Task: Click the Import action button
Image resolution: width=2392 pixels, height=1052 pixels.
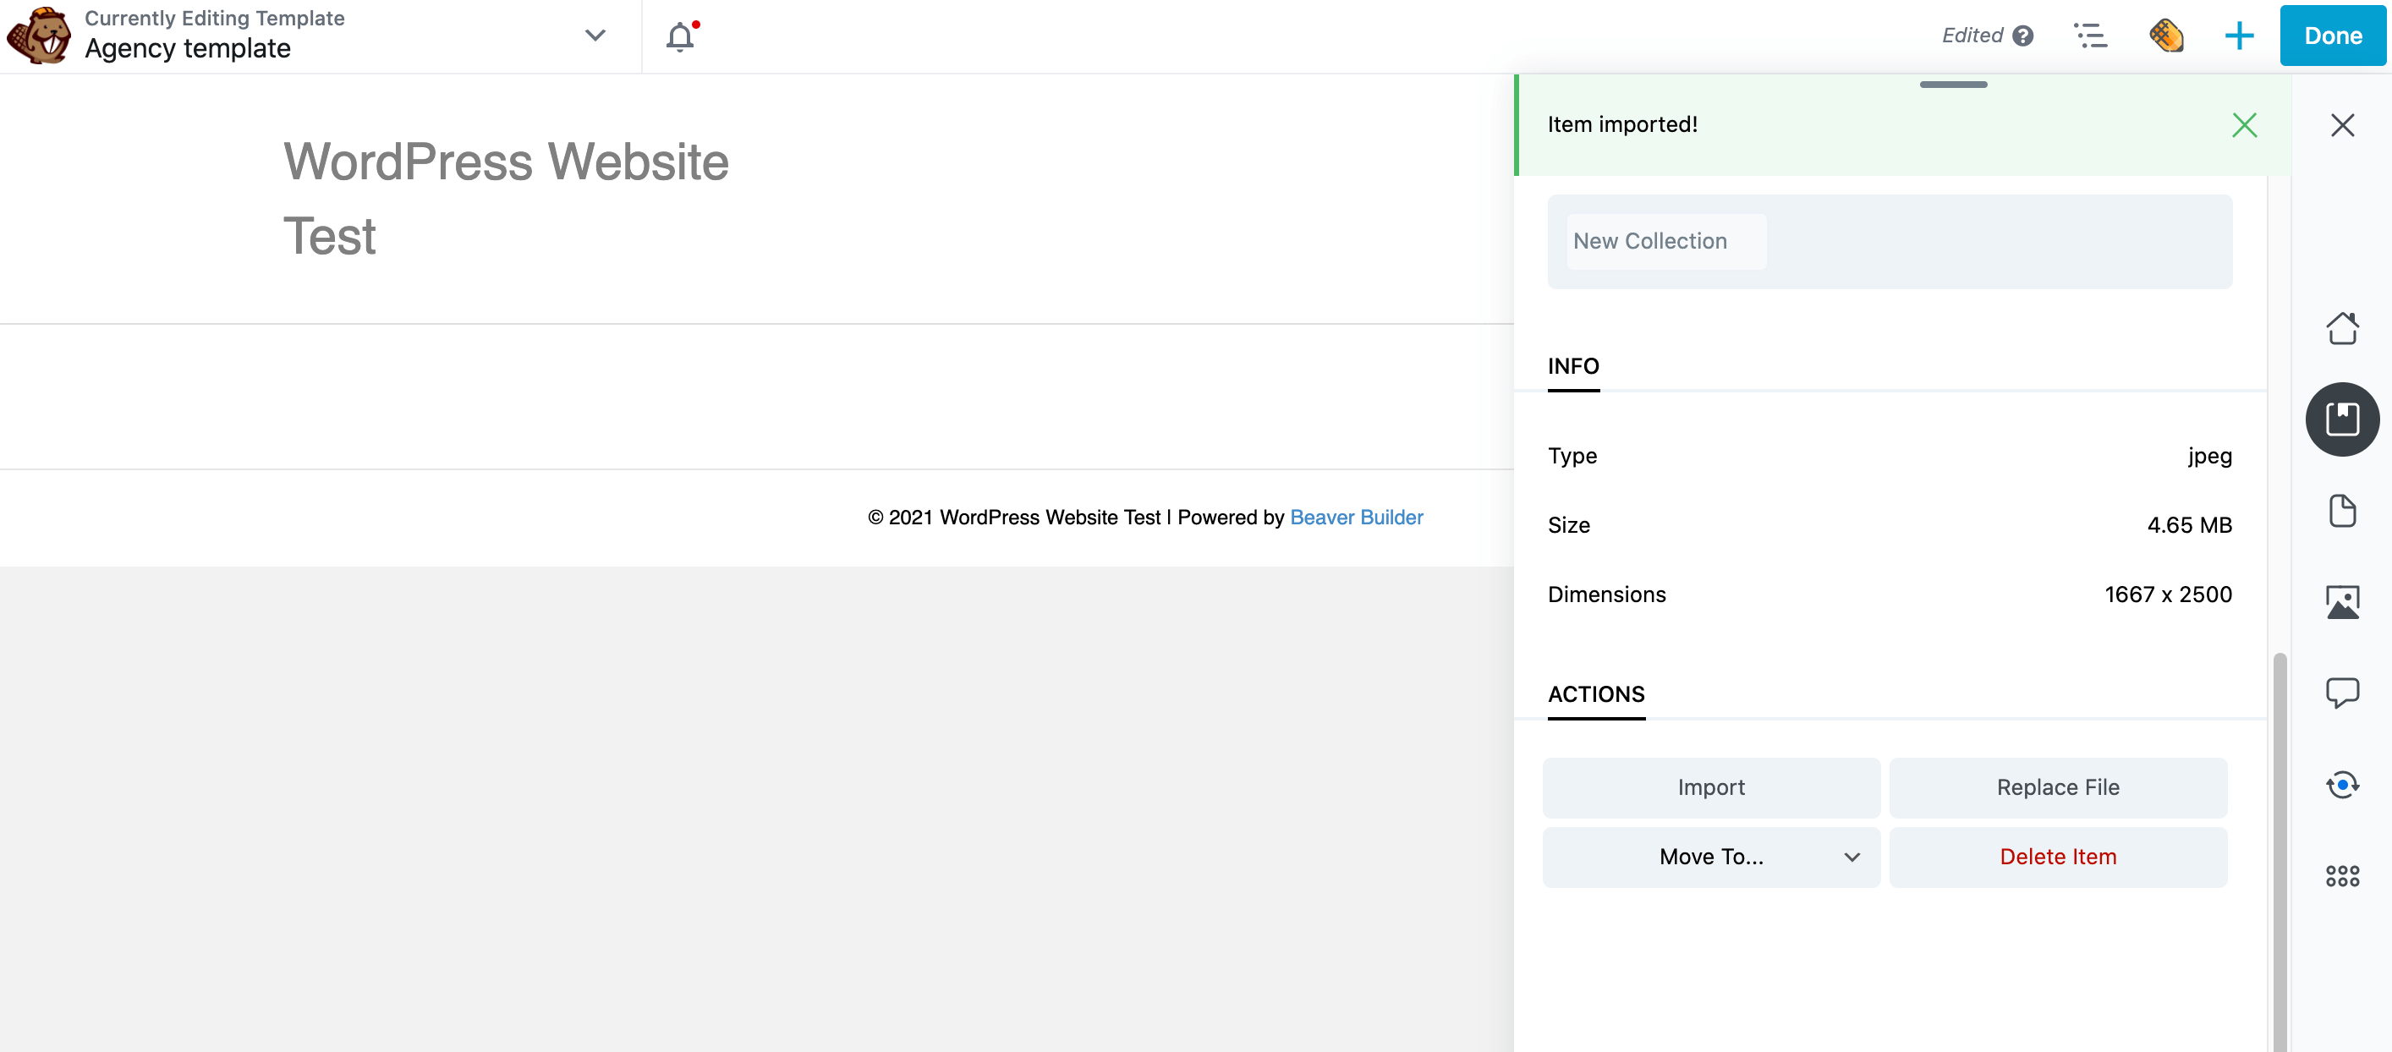Action: [1712, 786]
